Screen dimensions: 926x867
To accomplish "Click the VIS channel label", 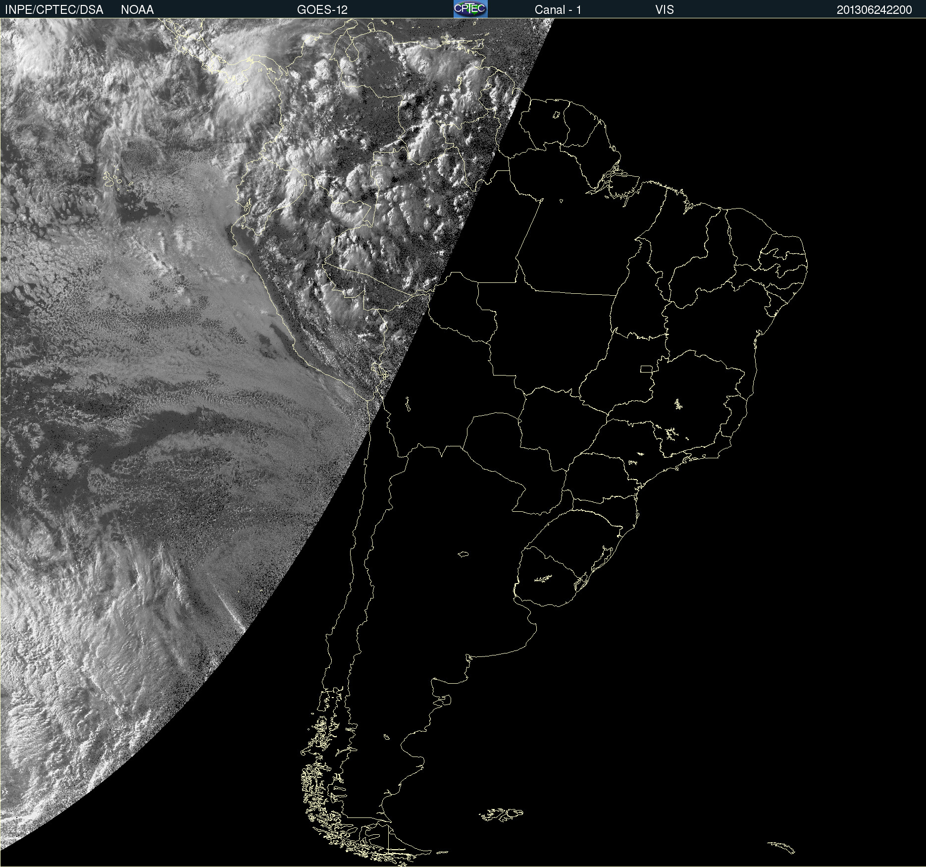I will (x=665, y=10).
